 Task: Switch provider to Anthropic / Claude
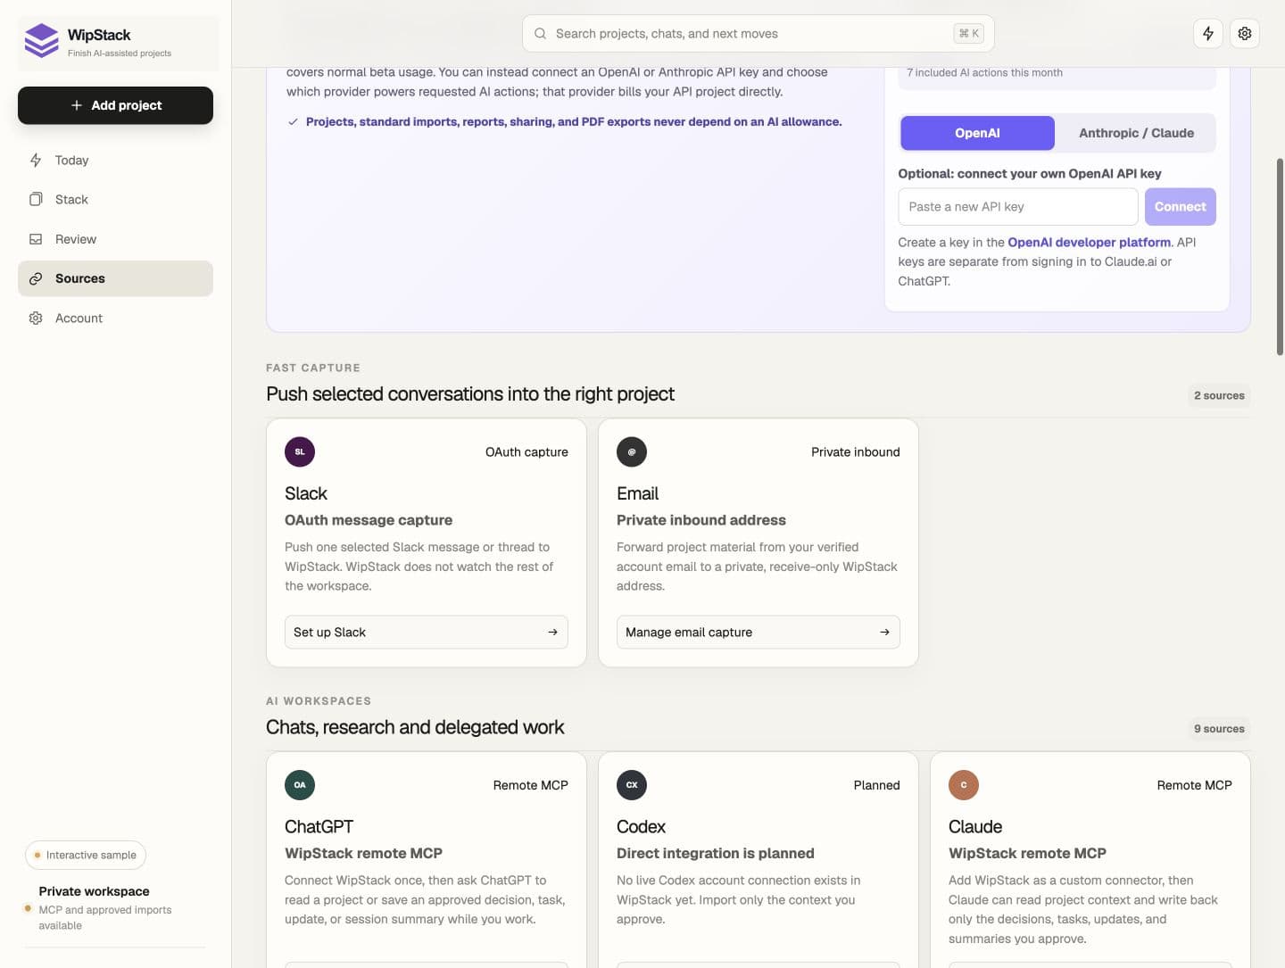point(1136,133)
